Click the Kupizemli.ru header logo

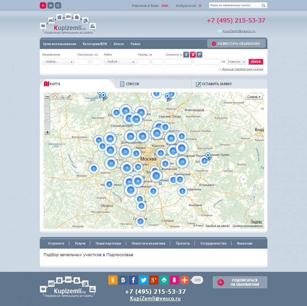click(68, 24)
